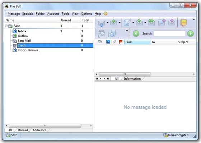Sort by the red flag column

121,42
